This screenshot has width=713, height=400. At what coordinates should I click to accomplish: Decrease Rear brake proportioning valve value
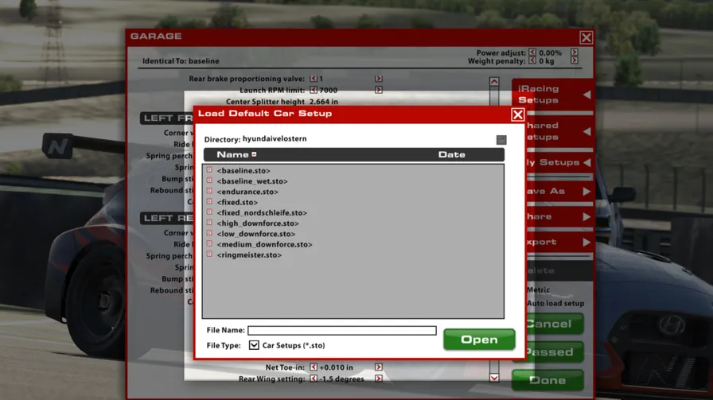(x=314, y=79)
